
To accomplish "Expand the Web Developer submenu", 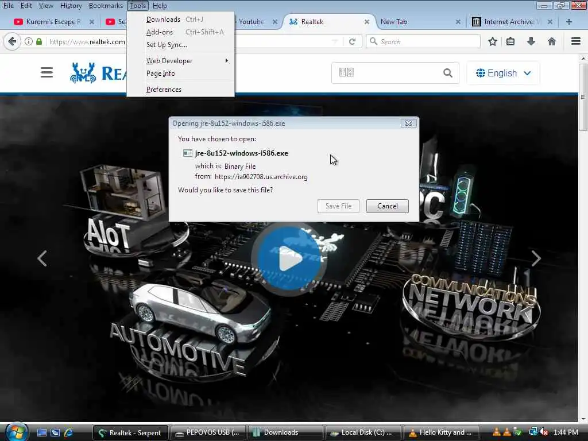I will [181, 61].
